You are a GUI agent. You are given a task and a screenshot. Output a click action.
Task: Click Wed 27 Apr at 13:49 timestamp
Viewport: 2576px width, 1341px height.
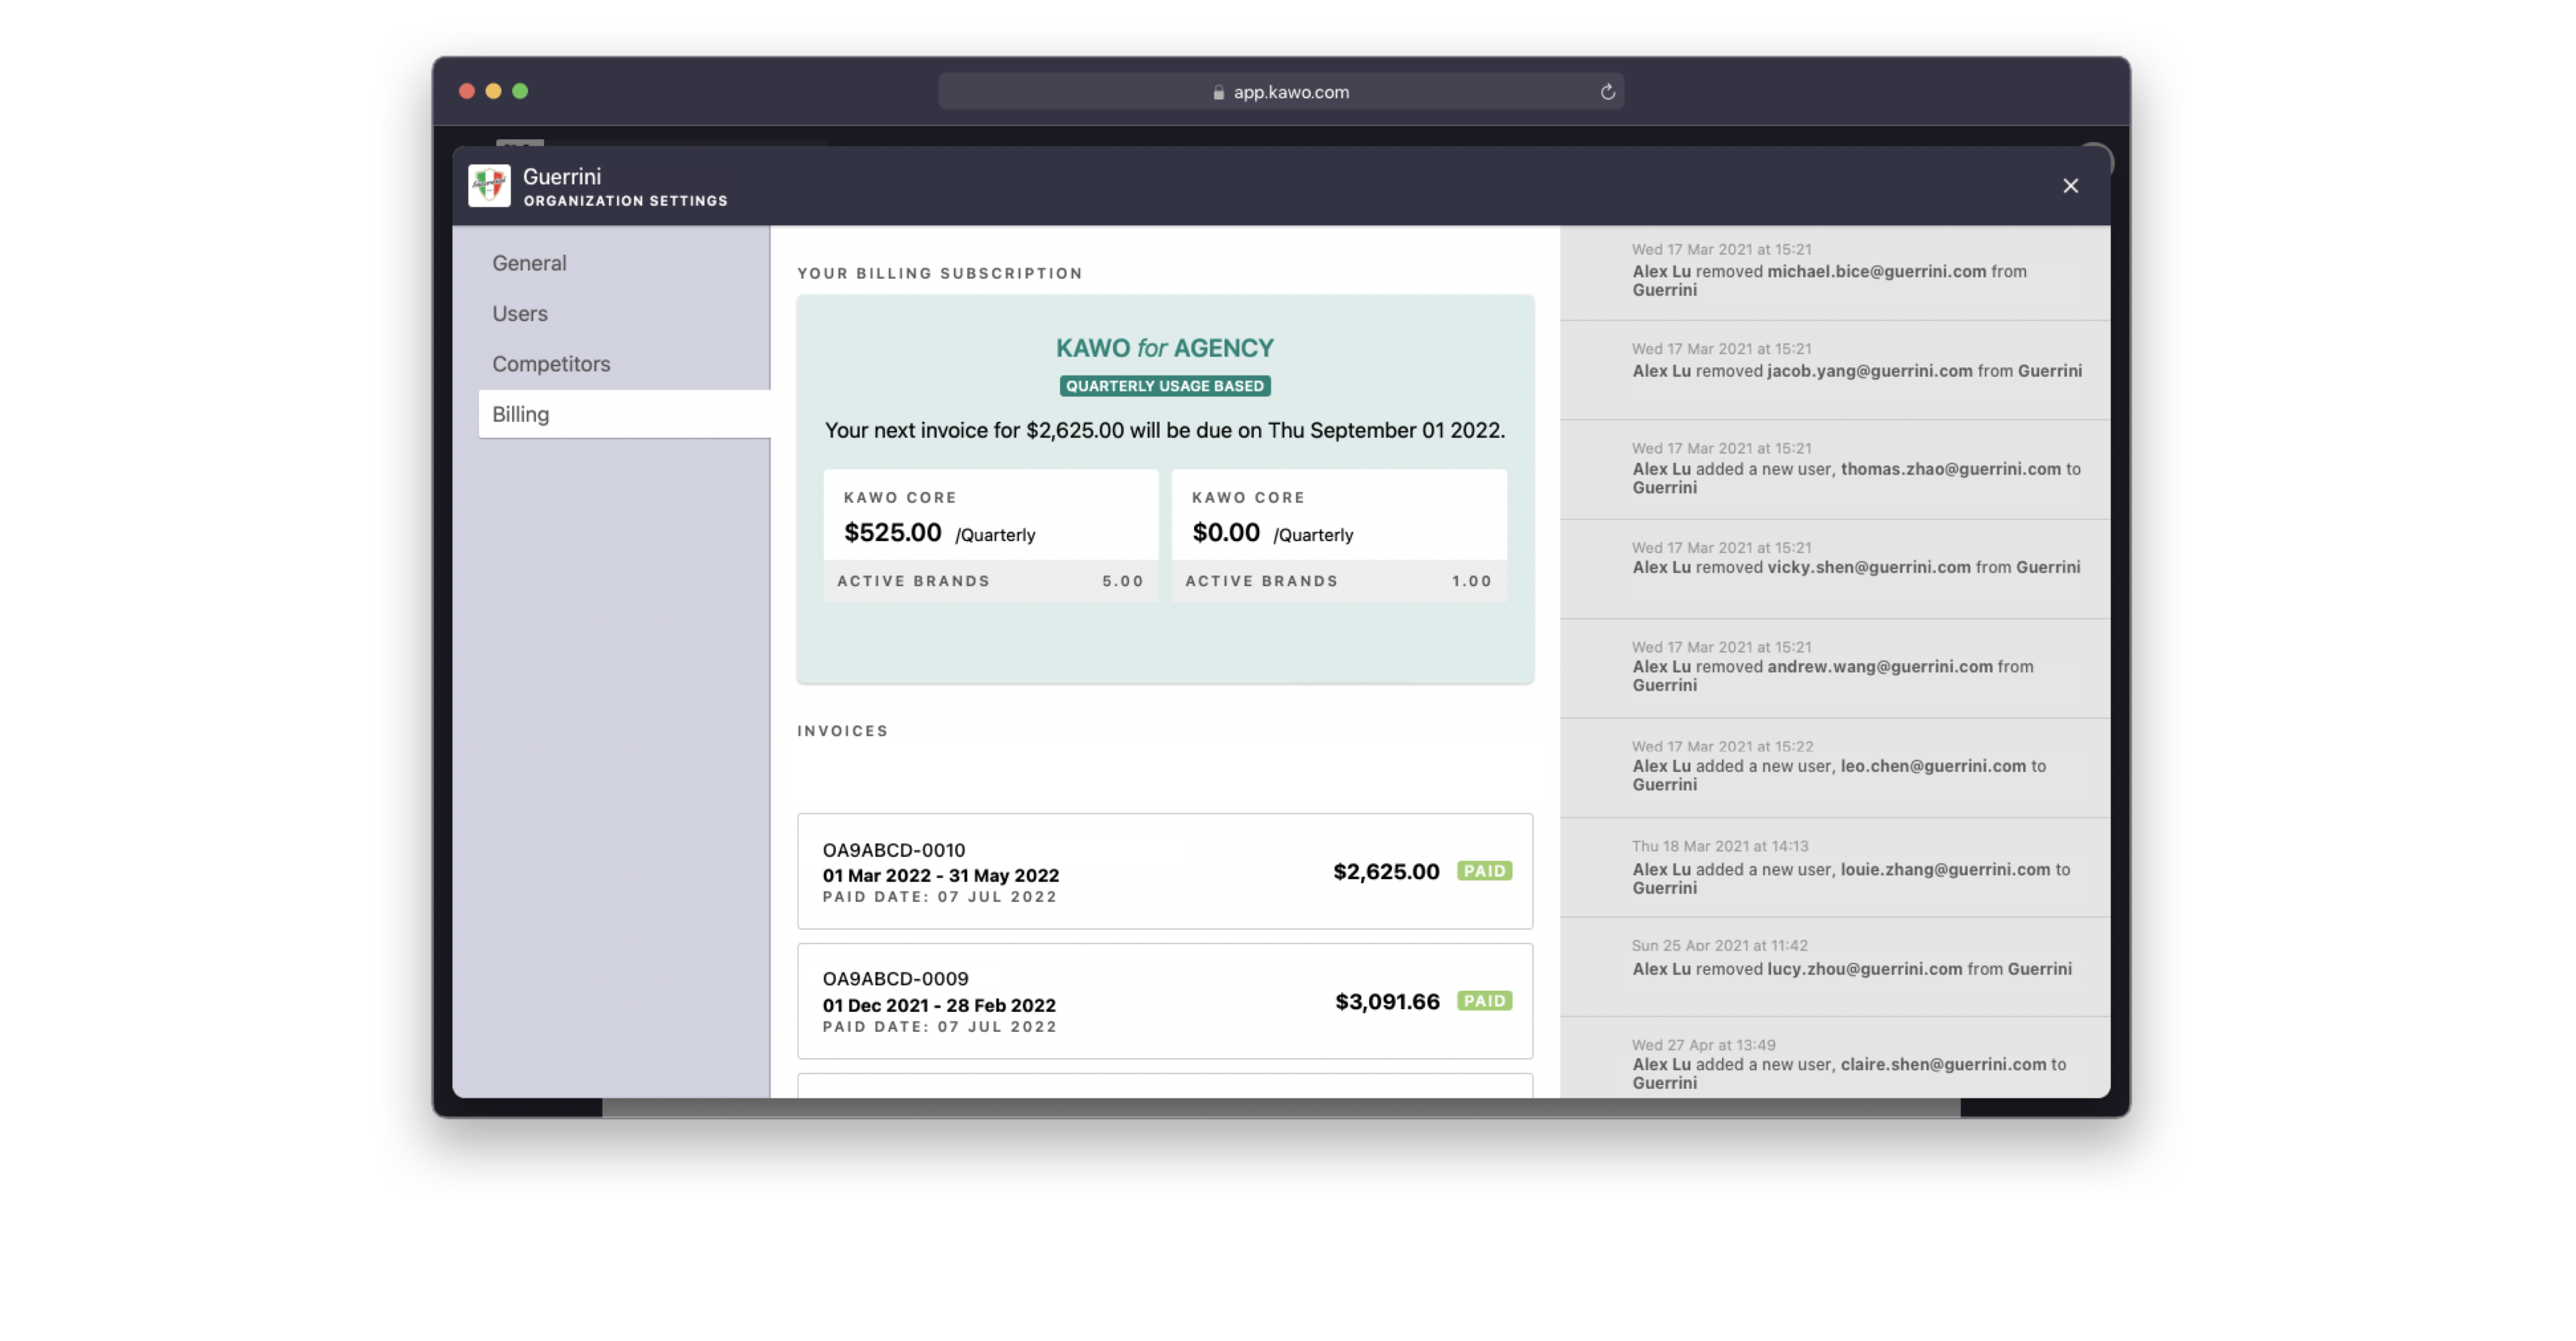1703,1045
